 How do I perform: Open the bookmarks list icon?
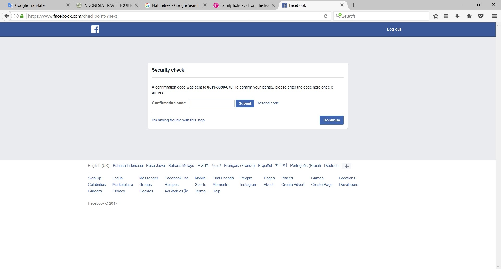click(446, 16)
